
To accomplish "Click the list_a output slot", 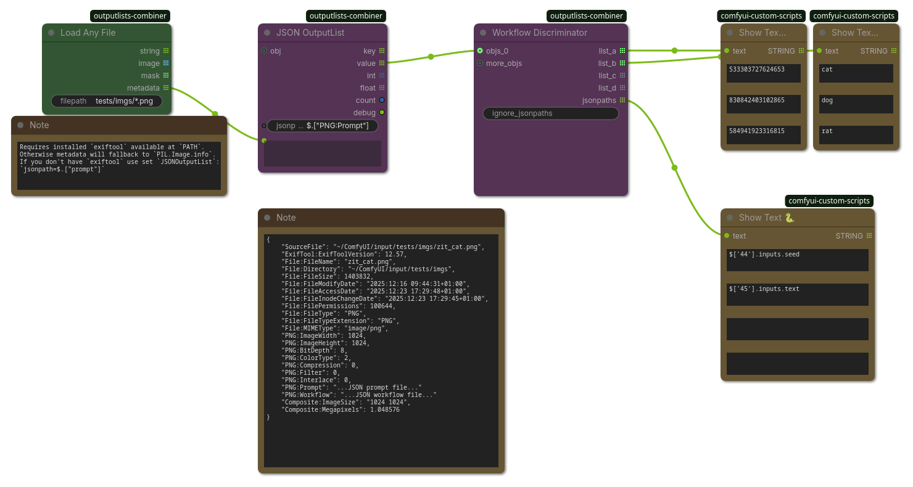I will (x=622, y=51).
